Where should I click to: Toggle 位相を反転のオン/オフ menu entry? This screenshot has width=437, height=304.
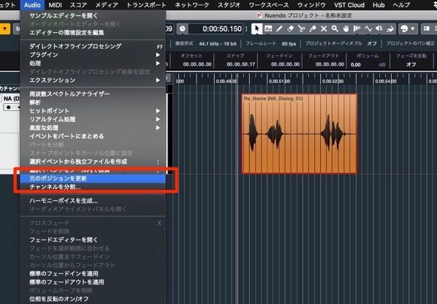coord(59,299)
